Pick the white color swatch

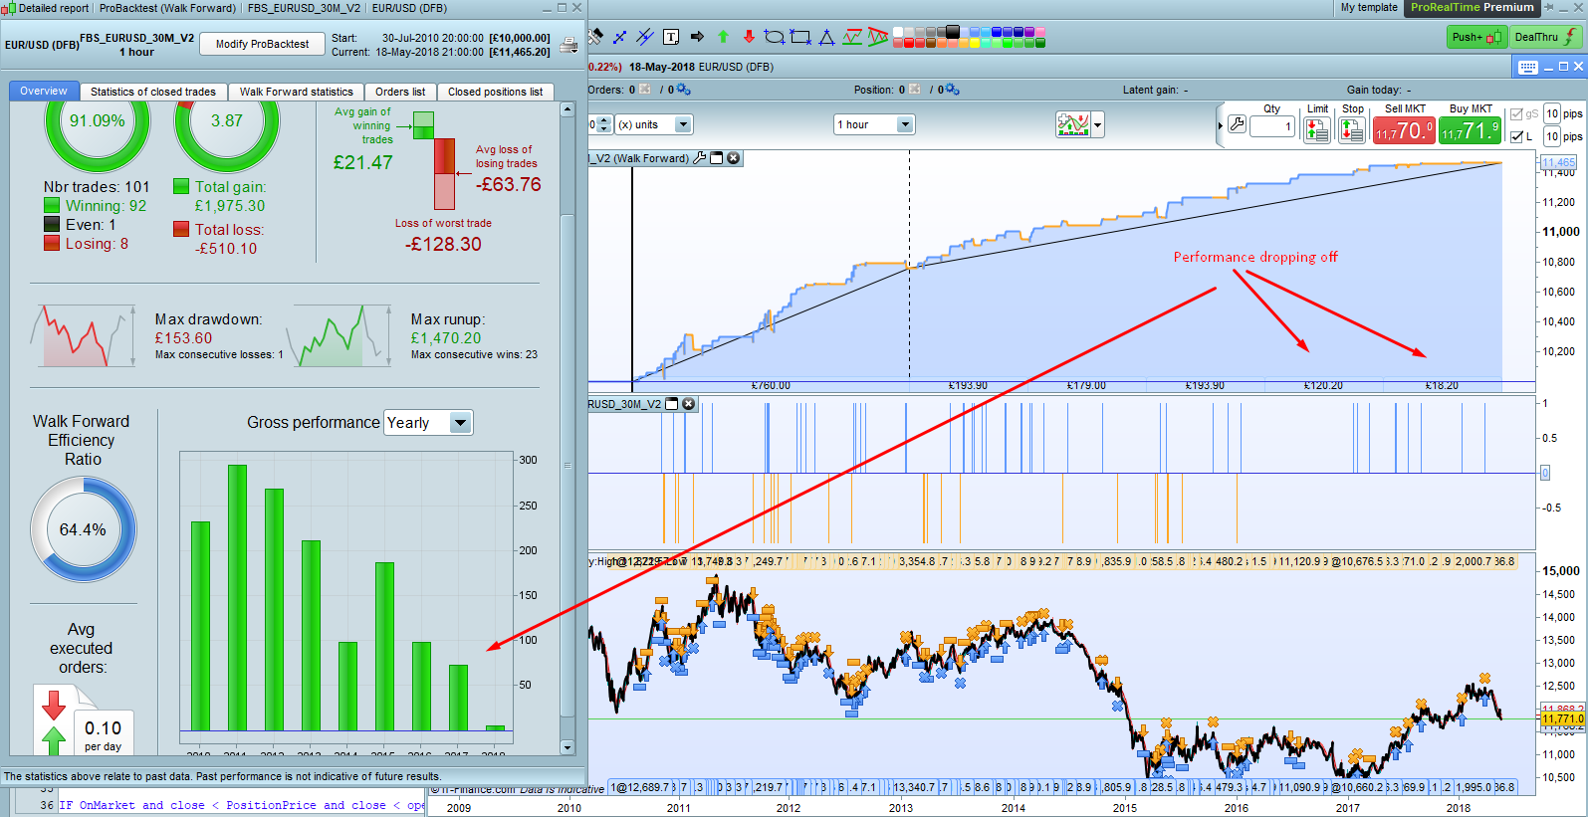[x=898, y=32]
